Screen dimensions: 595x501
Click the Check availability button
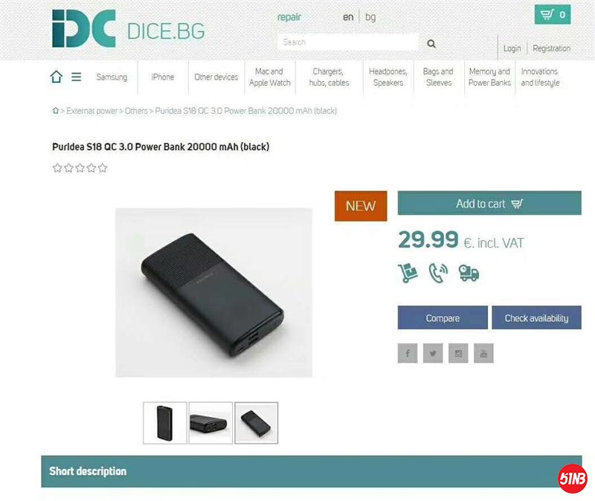536,317
